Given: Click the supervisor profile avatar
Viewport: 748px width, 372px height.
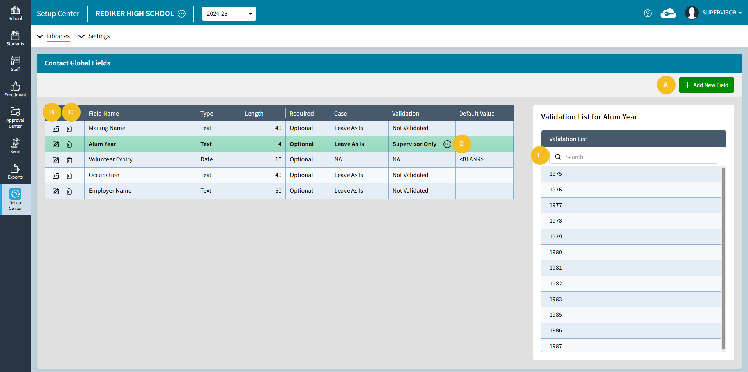Looking at the screenshot, I should pos(692,13).
